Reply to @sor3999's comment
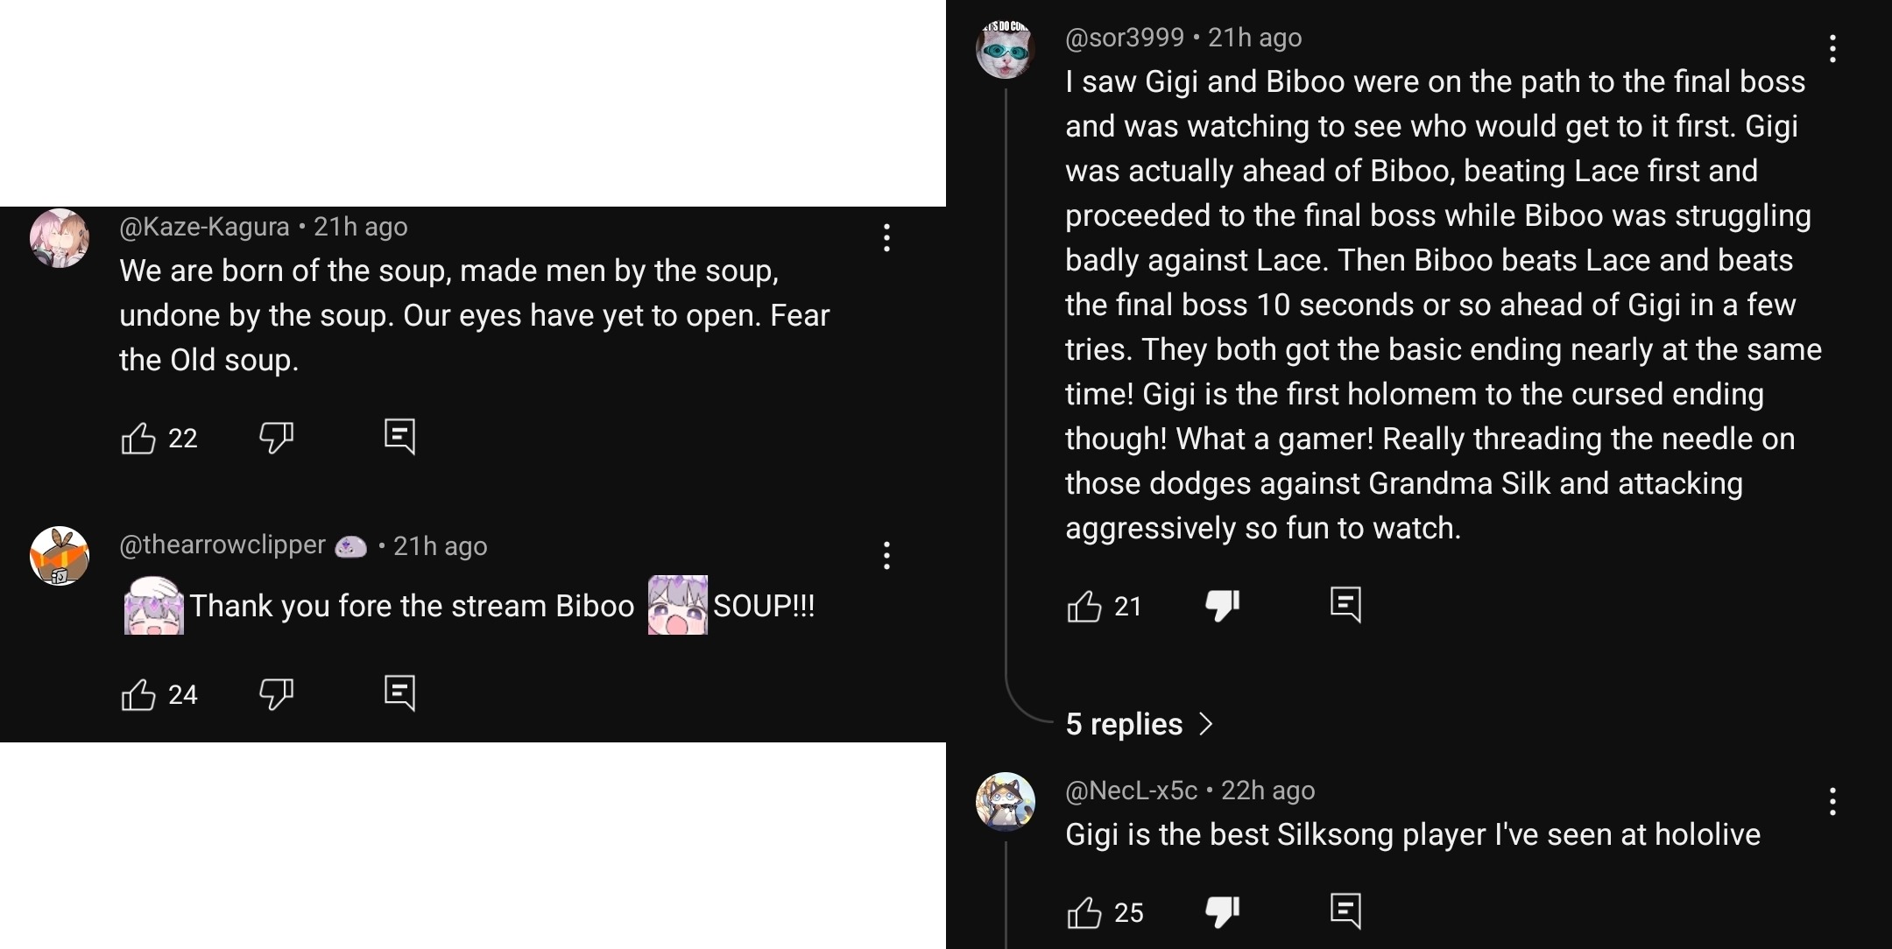The image size is (1892, 949). point(1345,604)
